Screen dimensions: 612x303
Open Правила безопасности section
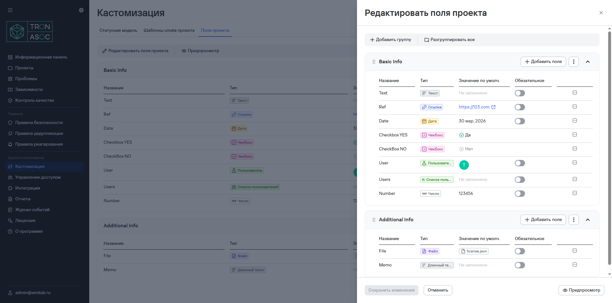tap(39, 122)
